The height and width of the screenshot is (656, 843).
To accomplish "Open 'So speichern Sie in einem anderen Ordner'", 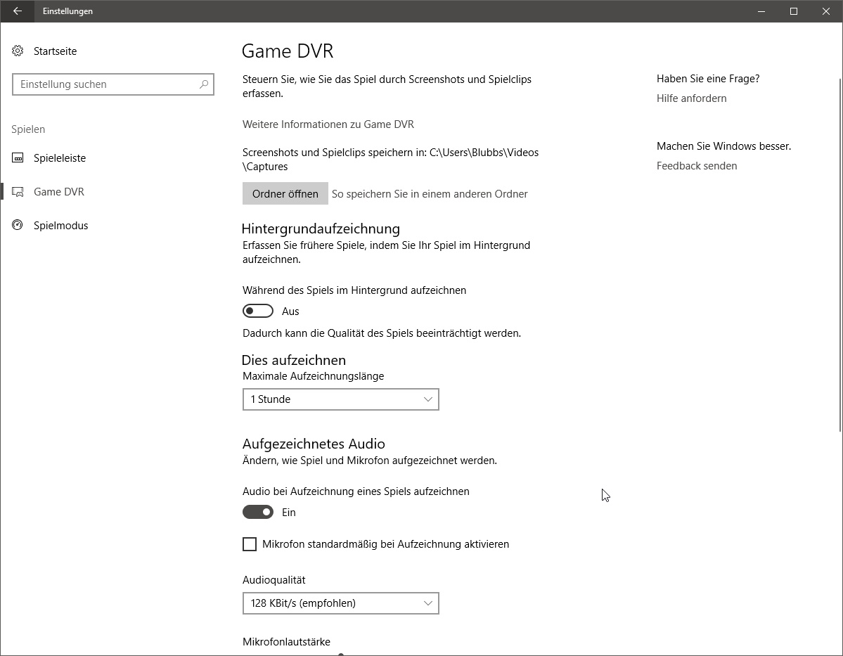I will [x=430, y=194].
